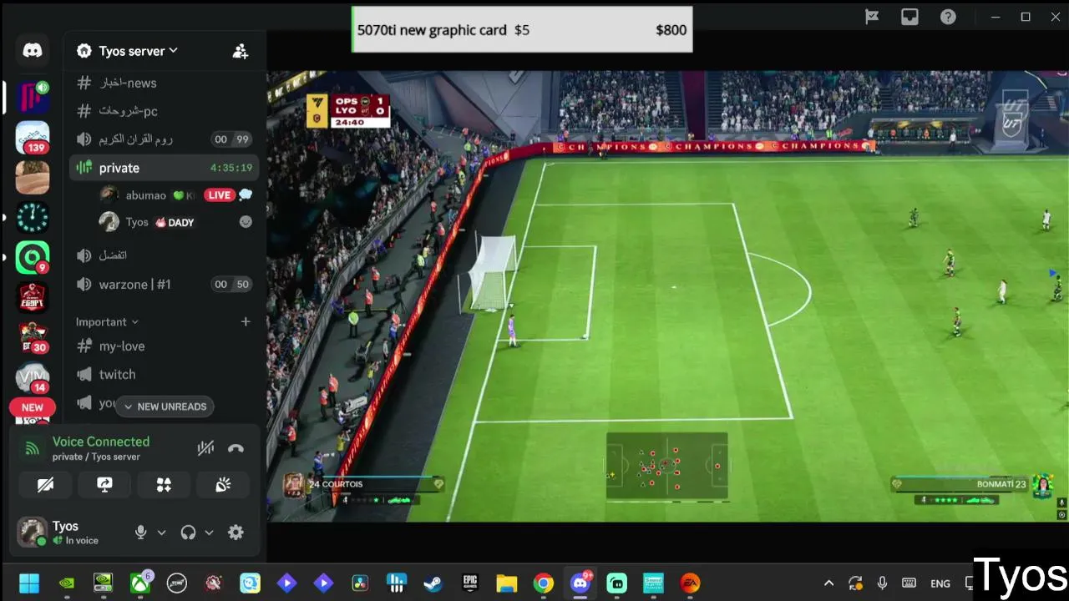Open the اخبار-news text channel
This screenshot has width=1069, height=601.
[163, 83]
